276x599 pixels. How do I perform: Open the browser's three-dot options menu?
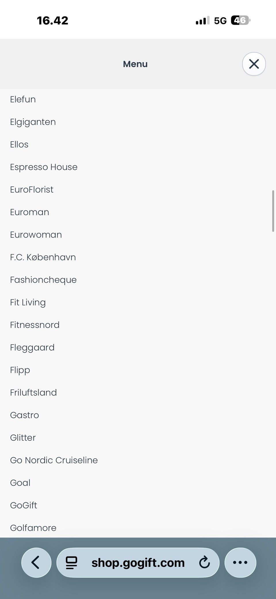[x=240, y=562]
